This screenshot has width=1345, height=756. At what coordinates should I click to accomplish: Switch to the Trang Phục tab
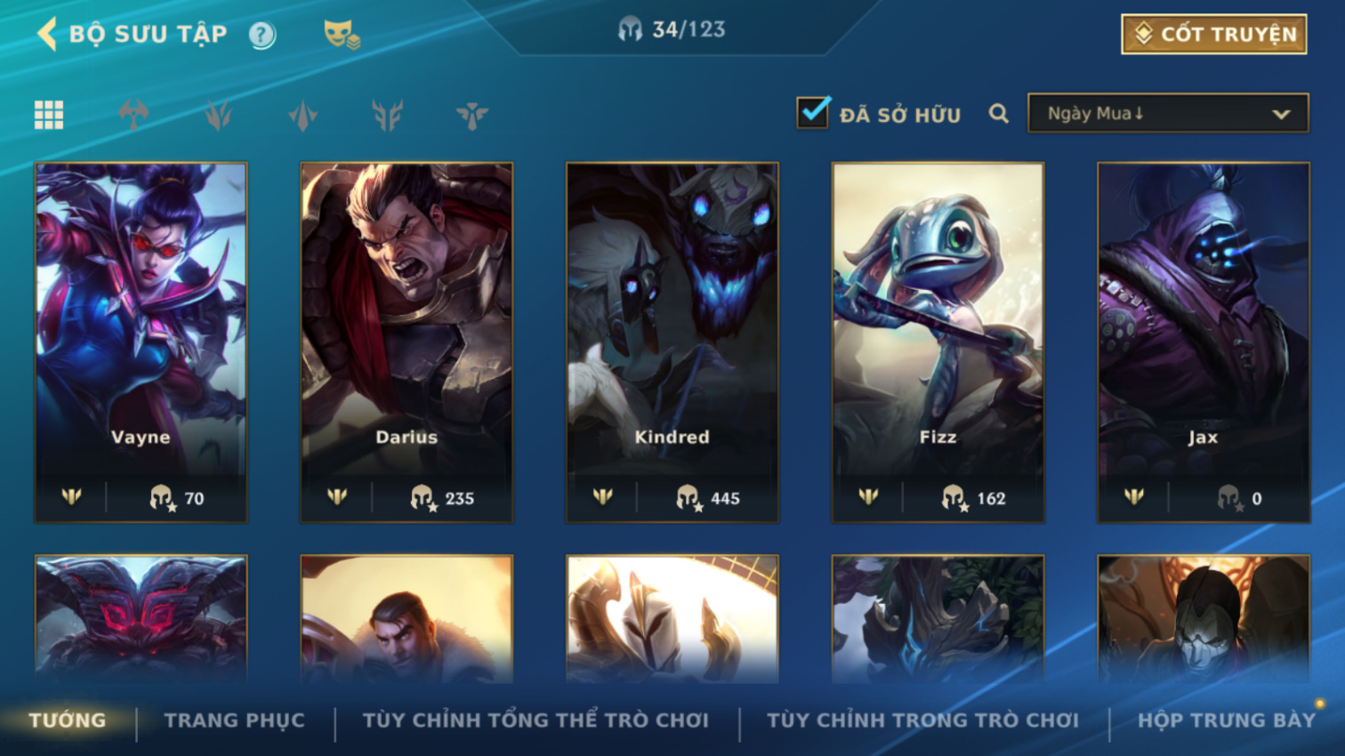pos(235,720)
